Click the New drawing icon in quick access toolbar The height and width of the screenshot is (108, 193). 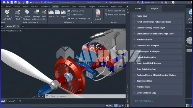[x=4, y=2]
